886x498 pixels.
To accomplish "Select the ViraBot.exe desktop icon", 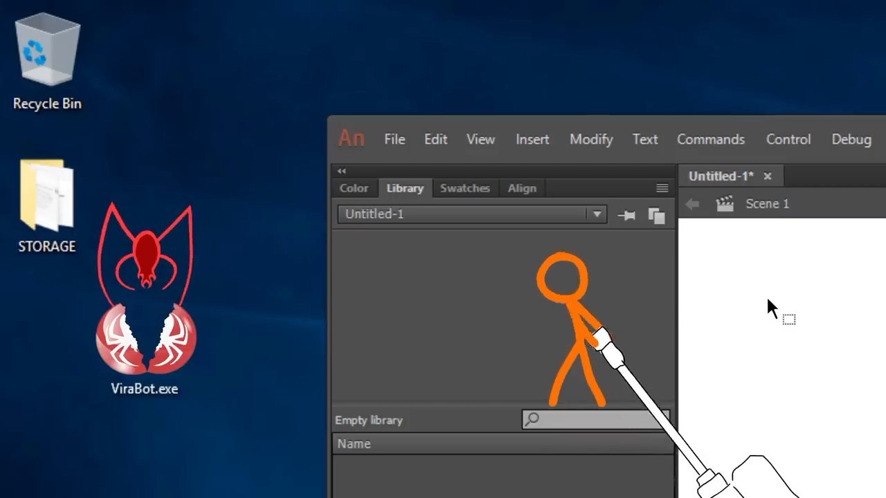I will point(145,301).
